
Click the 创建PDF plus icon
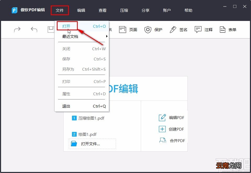(162, 129)
